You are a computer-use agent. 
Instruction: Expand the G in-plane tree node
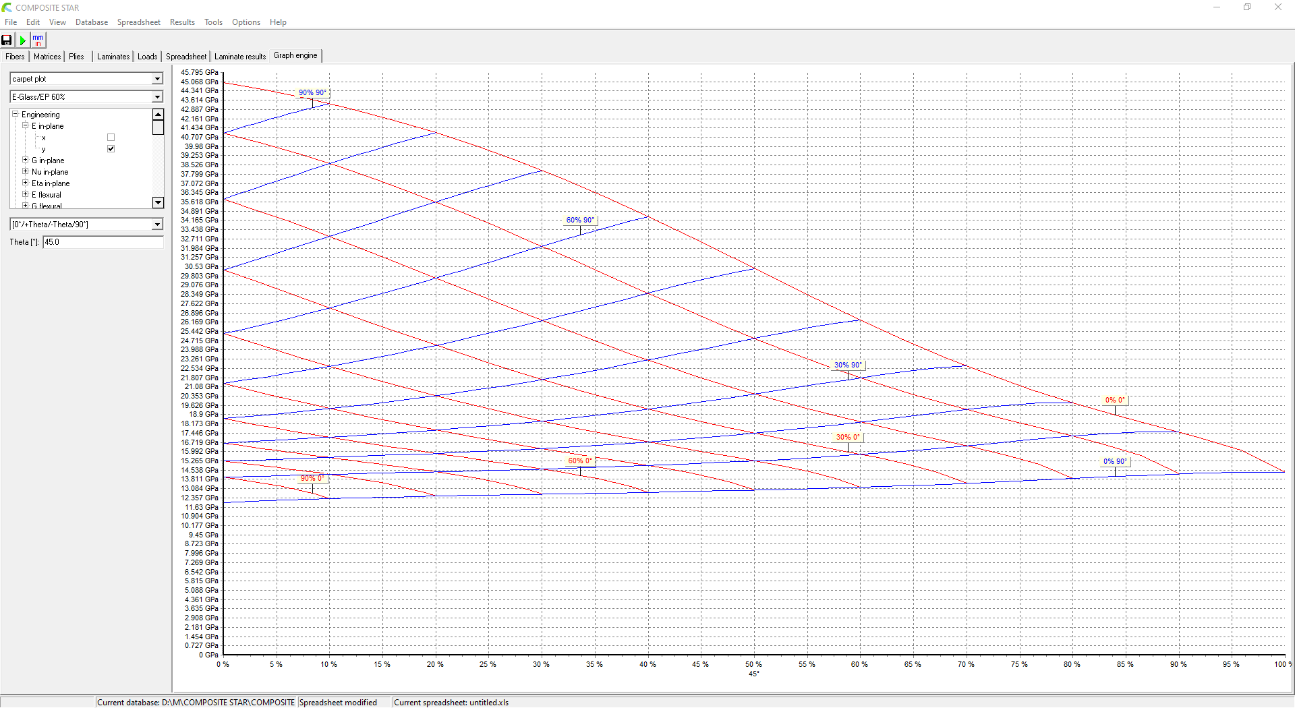pos(26,160)
